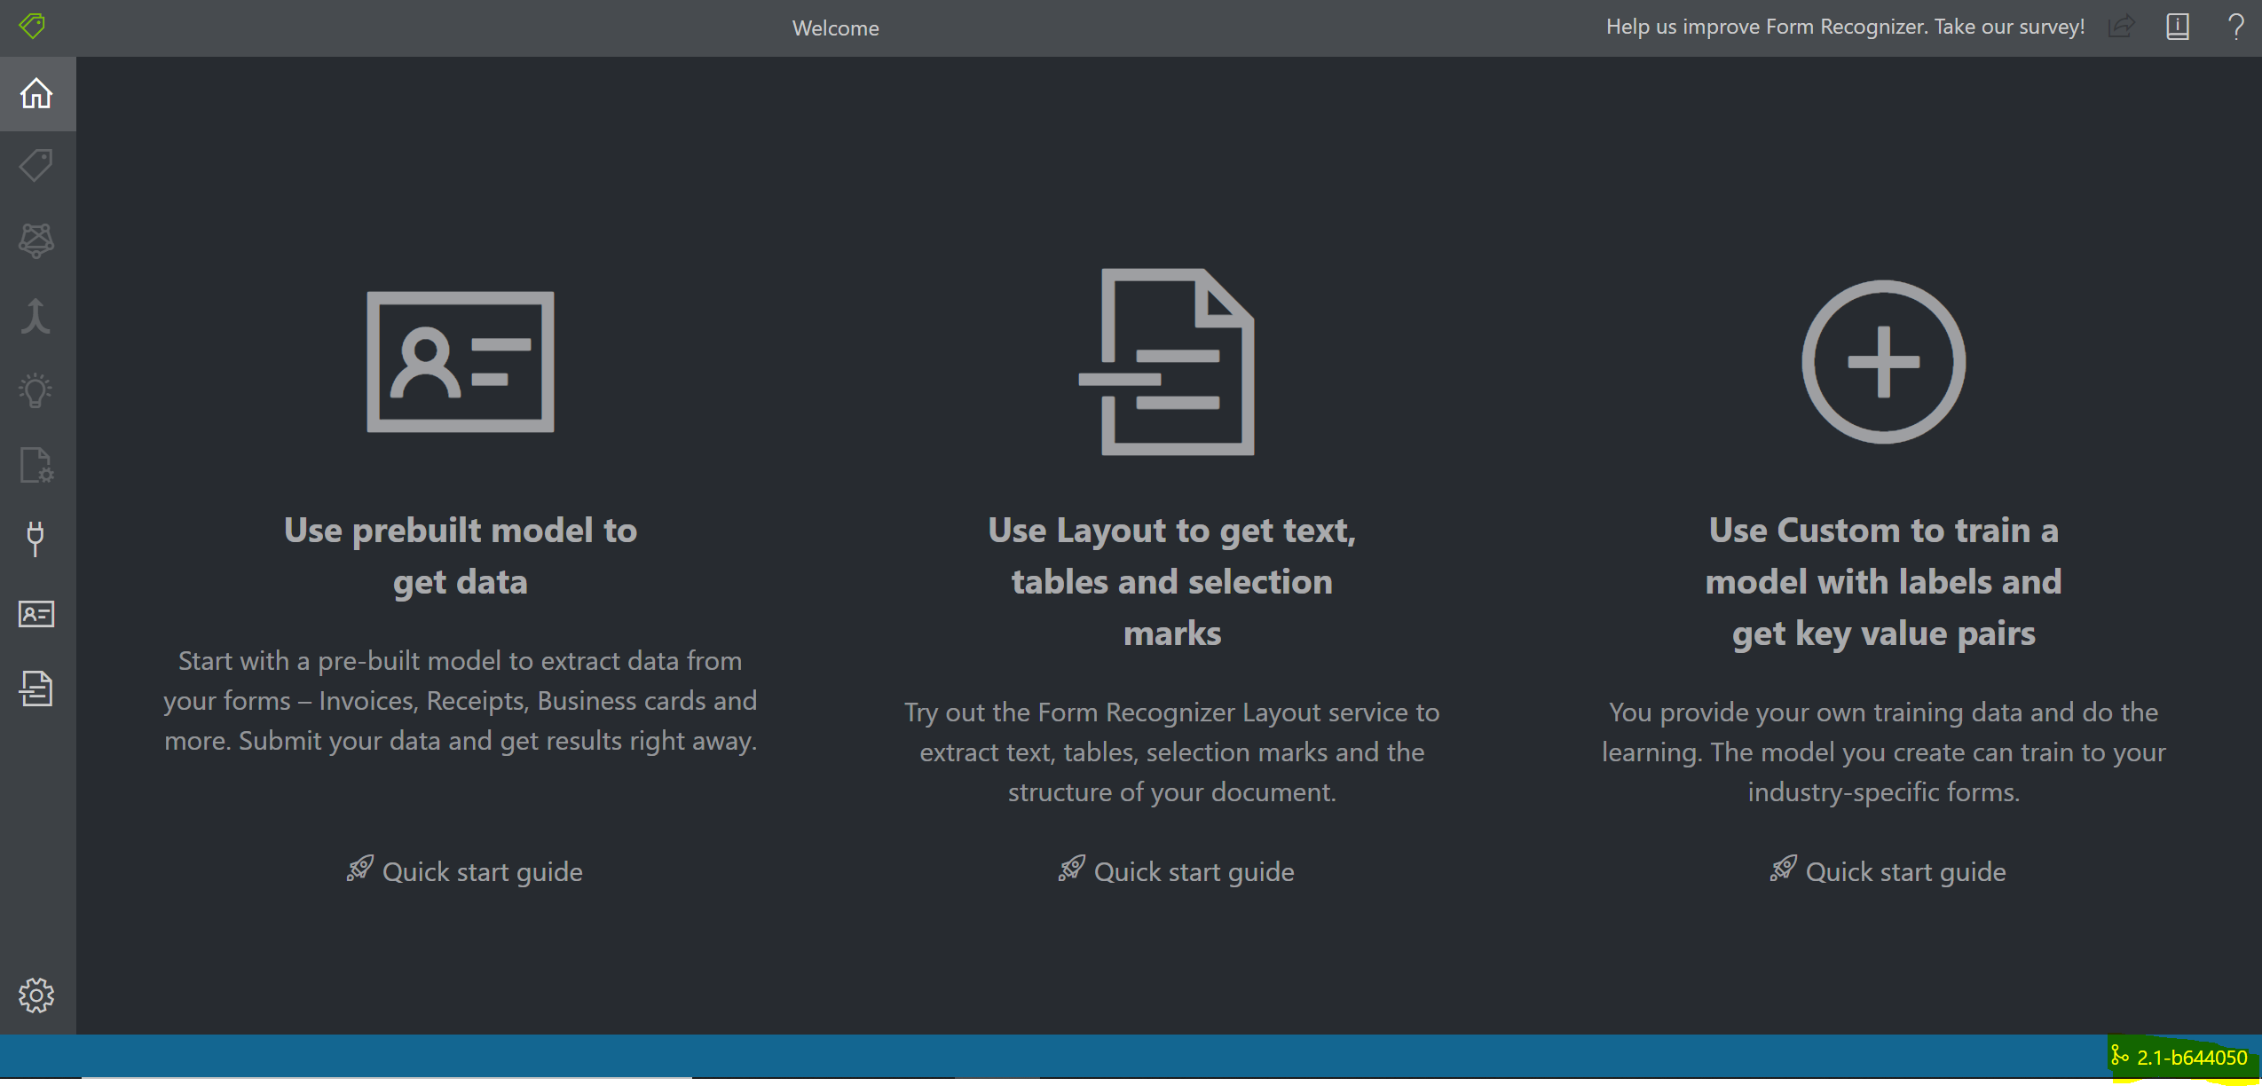Open the Tags Editor tag icon
The image size is (2262, 1086).
tap(36, 166)
